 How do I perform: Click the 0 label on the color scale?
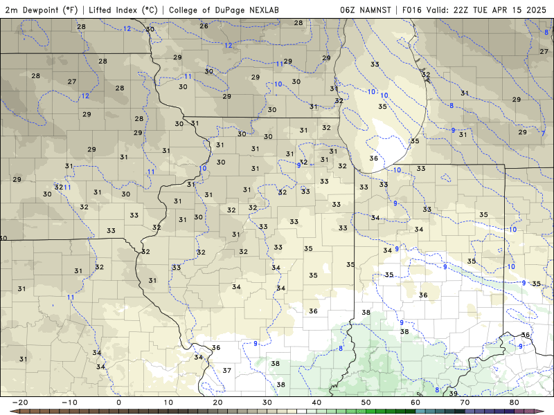(x=118, y=403)
